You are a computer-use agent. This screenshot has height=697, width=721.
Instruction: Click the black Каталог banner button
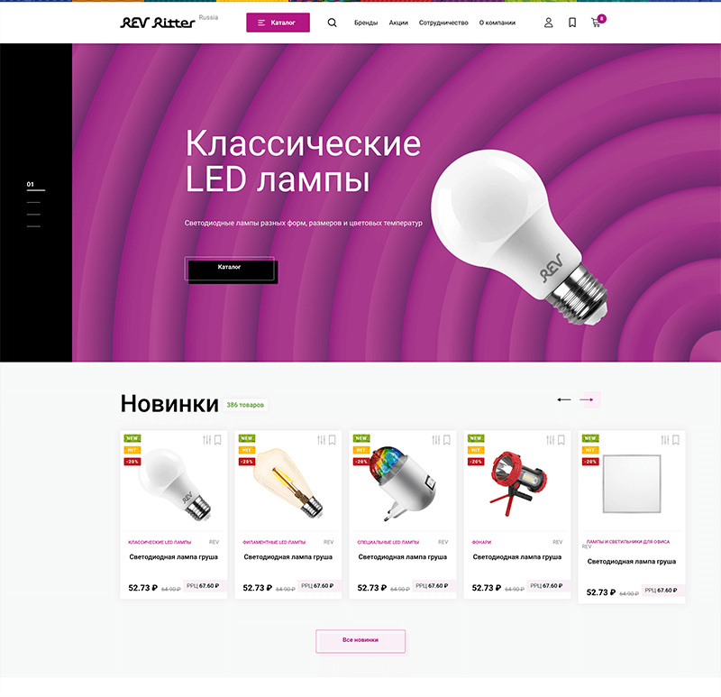(x=229, y=268)
